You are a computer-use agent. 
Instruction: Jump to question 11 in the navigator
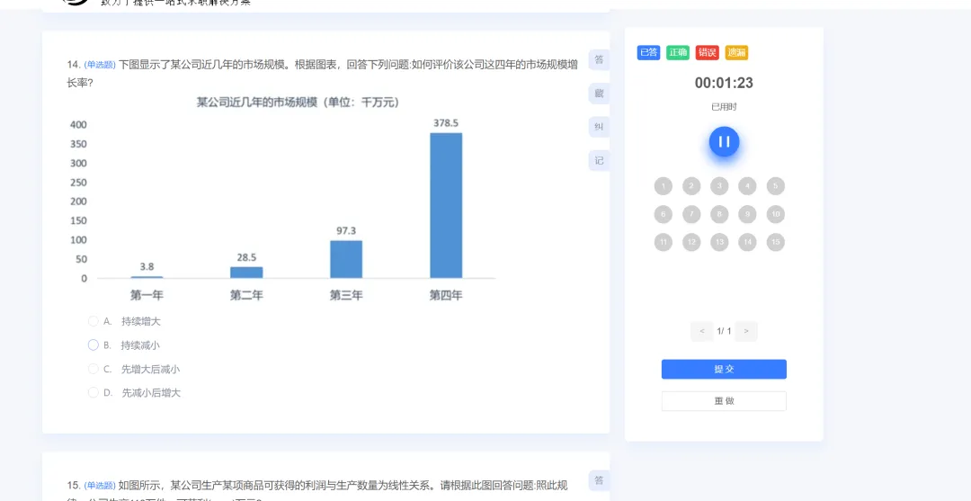(x=664, y=242)
